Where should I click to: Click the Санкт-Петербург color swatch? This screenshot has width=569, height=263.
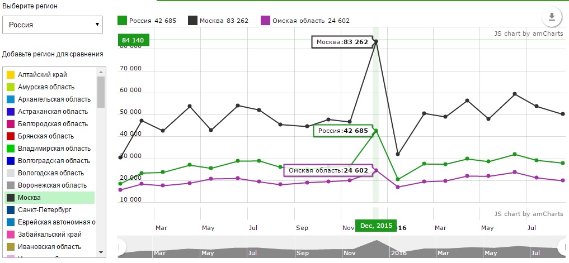tap(11, 210)
